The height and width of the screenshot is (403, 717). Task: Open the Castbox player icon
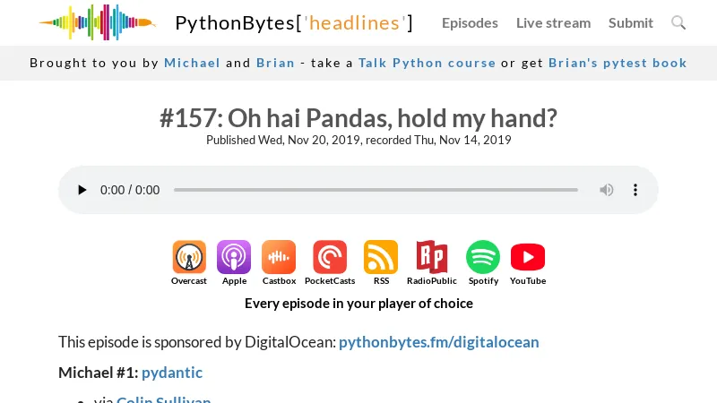279,257
